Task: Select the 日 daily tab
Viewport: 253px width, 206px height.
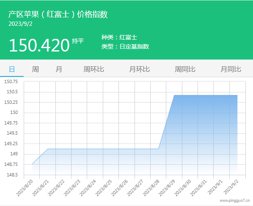Action: tap(12, 69)
